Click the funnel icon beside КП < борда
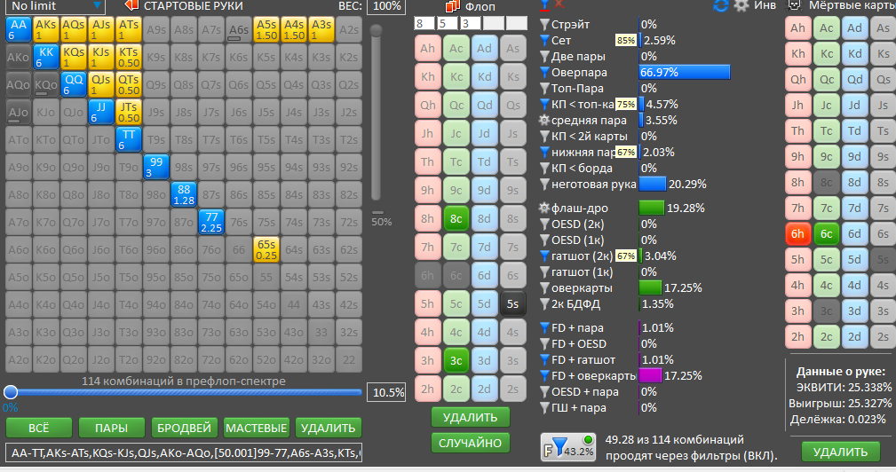 coord(544,169)
